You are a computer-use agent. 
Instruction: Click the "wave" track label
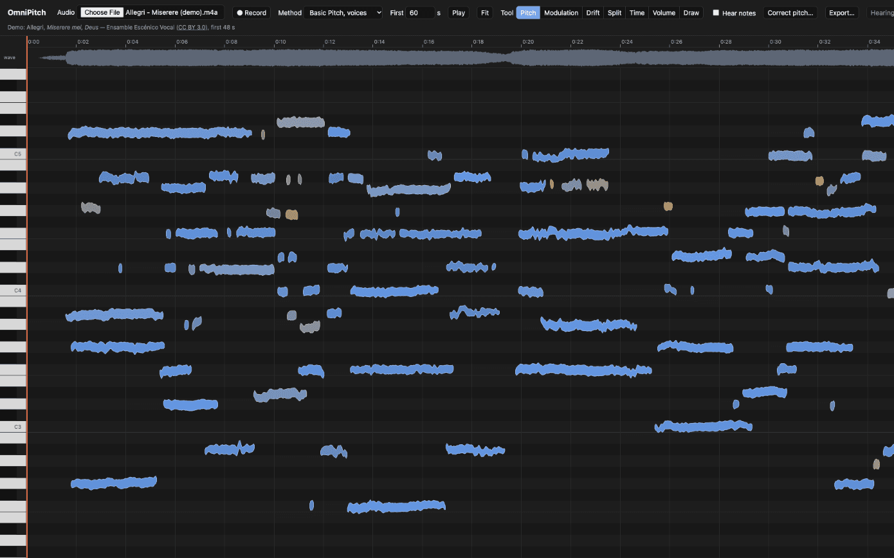[x=9, y=58]
